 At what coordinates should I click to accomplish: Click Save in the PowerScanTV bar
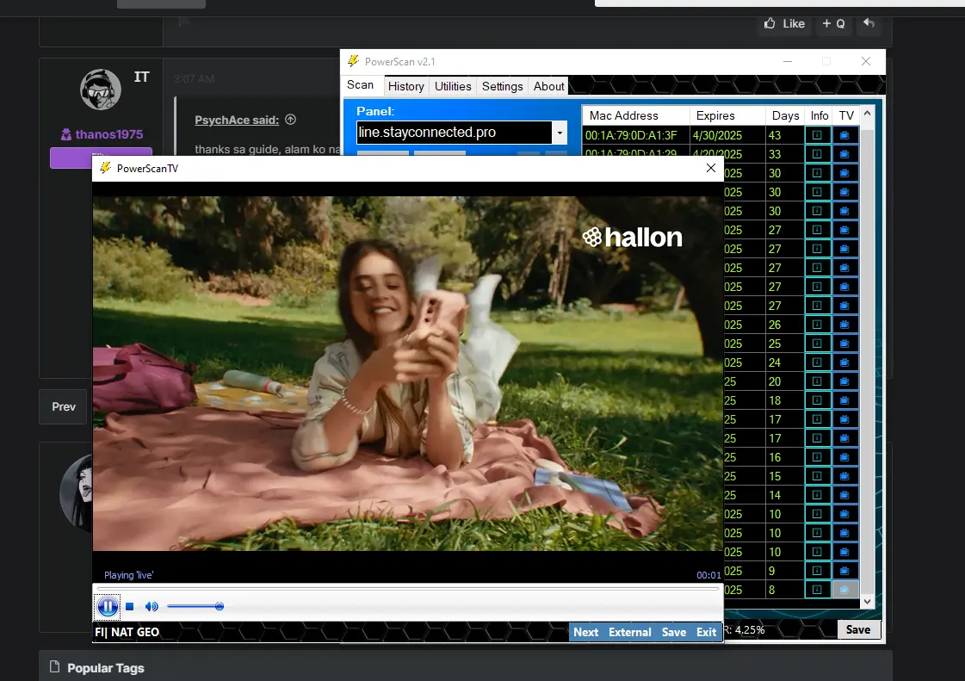click(x=674, y=632)
